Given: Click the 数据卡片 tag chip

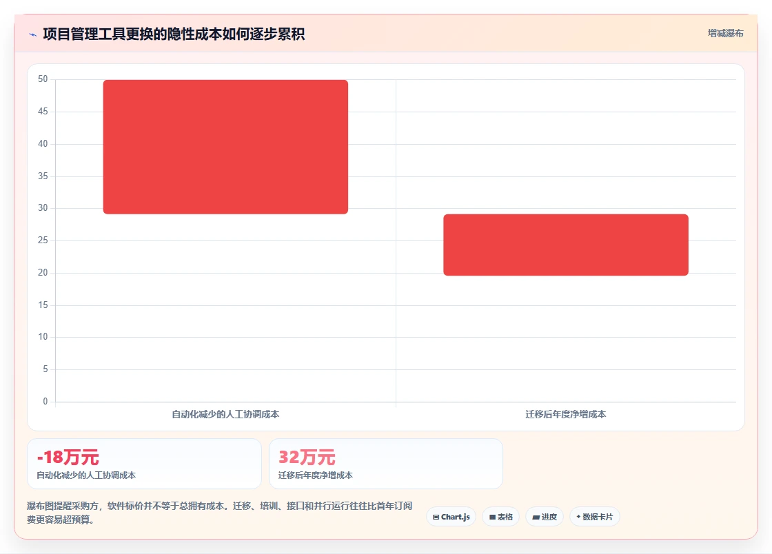Looking at the screenshot, I should point(595,517).
